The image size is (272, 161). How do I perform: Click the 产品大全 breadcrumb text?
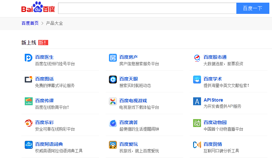point(54,23)
